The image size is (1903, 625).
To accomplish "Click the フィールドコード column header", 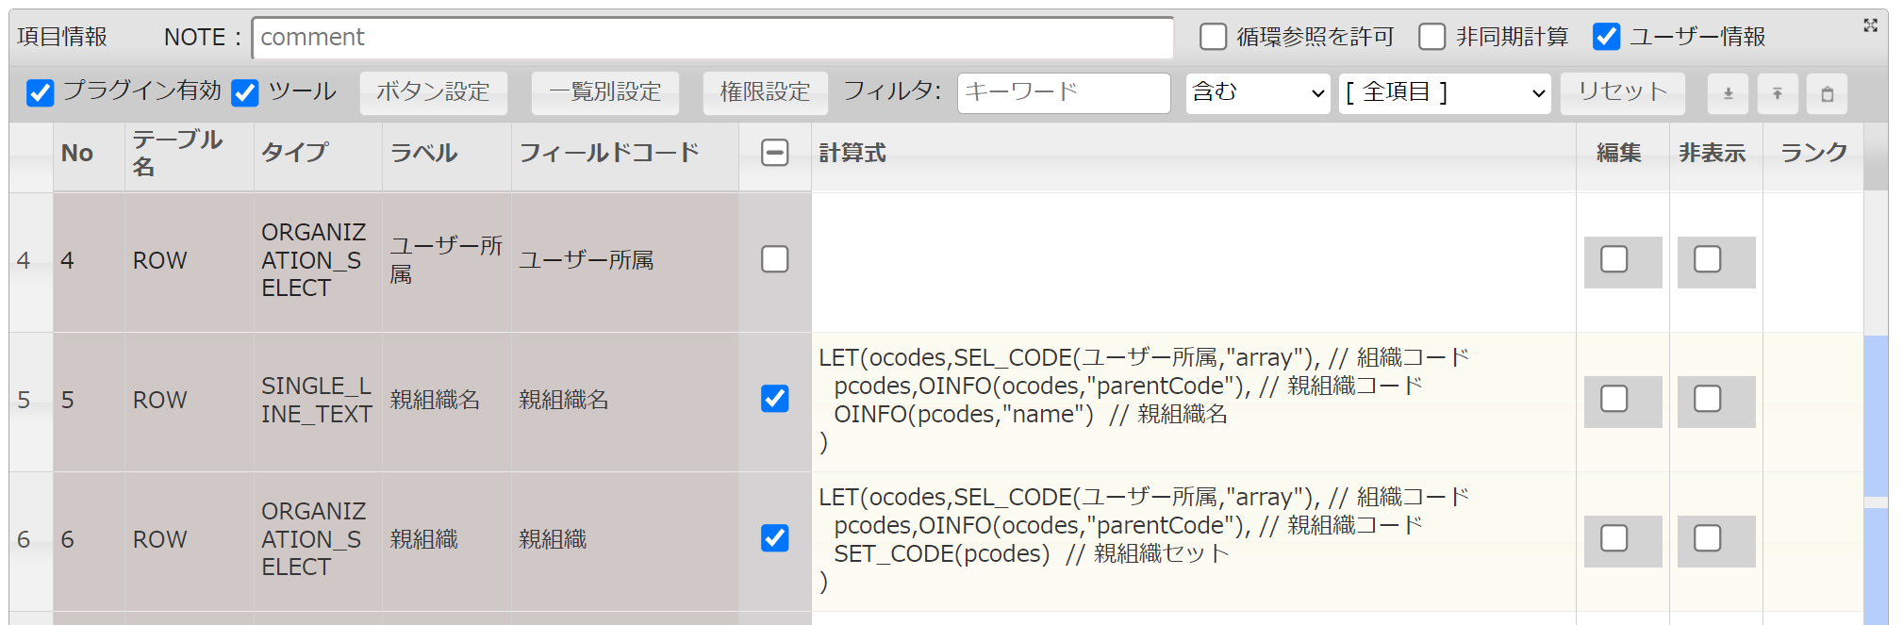I will point(625,157).
